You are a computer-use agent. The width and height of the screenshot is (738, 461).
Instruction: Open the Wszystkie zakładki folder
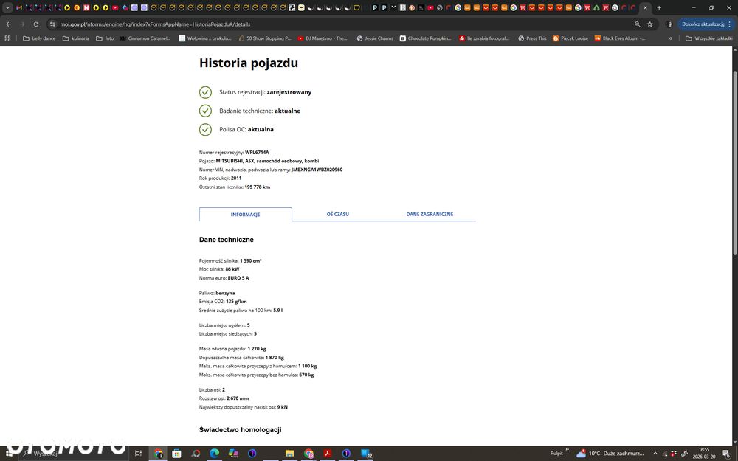[x=708, y=38]
